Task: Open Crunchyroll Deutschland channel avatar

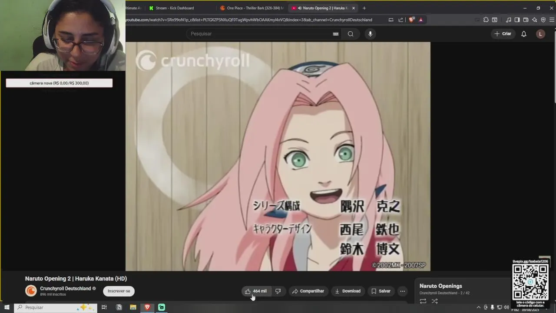Action: click(x=31, y=291)
